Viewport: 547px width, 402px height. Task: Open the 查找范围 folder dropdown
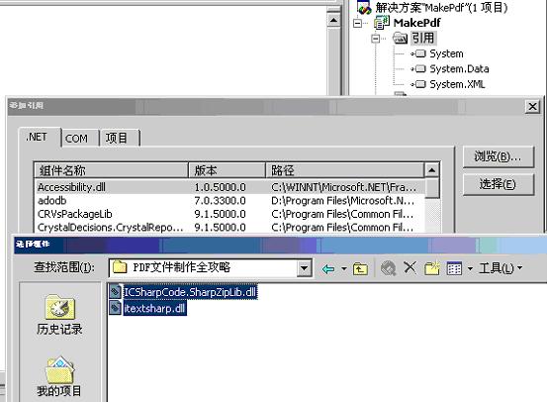pyautogui.click(x=305, y=268)
